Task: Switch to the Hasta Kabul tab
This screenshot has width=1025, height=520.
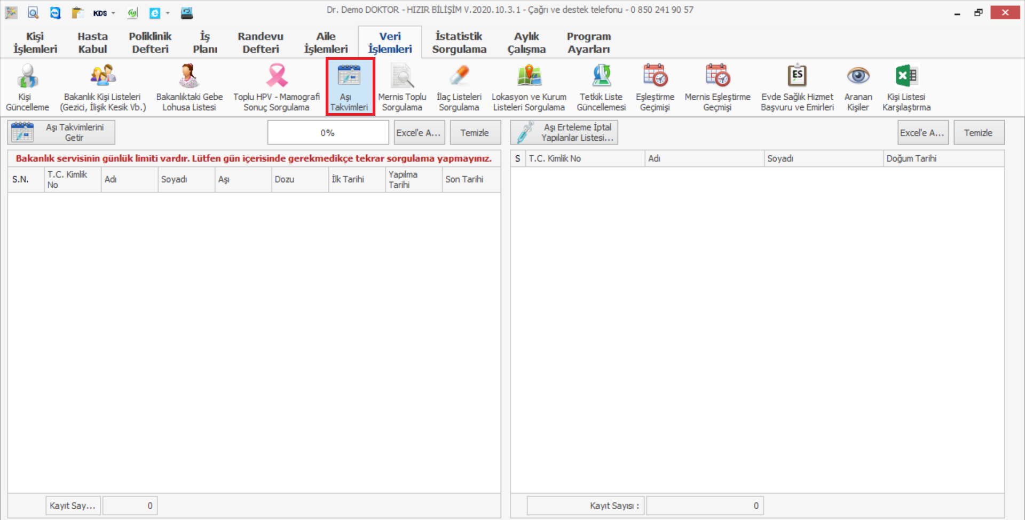Action: [92, 43]
